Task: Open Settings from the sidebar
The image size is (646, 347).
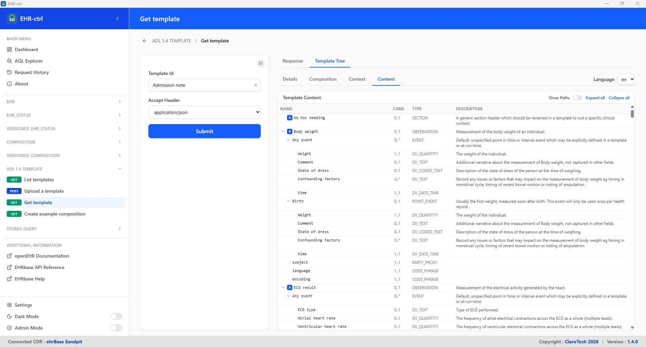Action: [x=23, y=305]
